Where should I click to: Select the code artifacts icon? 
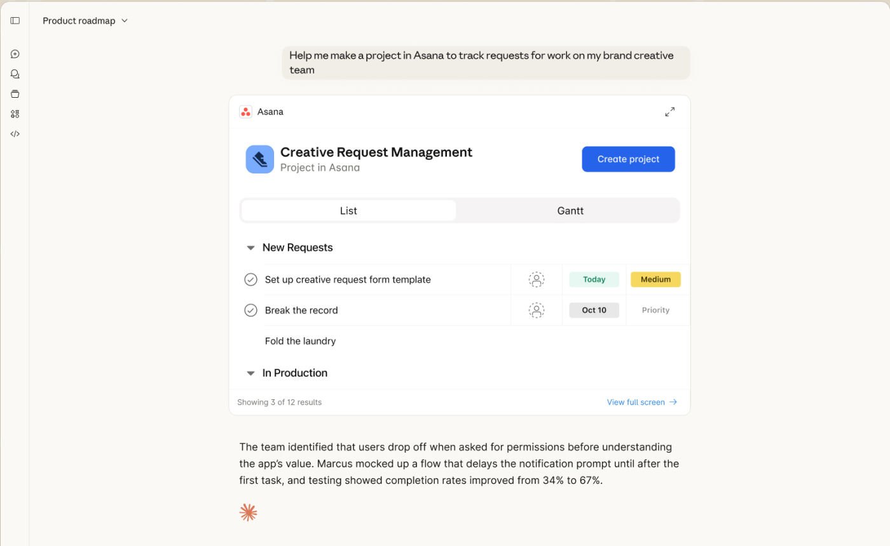point(15,134)
